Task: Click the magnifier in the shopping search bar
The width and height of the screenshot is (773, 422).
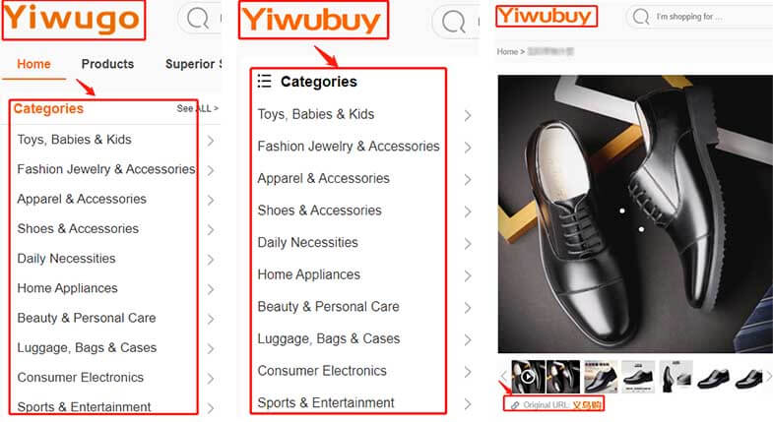Action: [x=640, y=17]
